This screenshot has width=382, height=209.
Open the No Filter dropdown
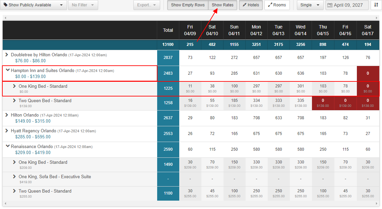[83, 5]
